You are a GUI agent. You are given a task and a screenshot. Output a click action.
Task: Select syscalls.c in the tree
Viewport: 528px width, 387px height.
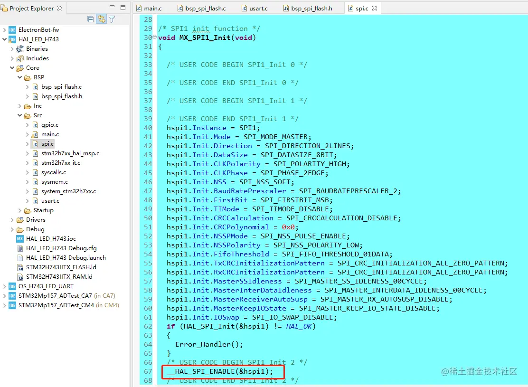tap(54, 172)
